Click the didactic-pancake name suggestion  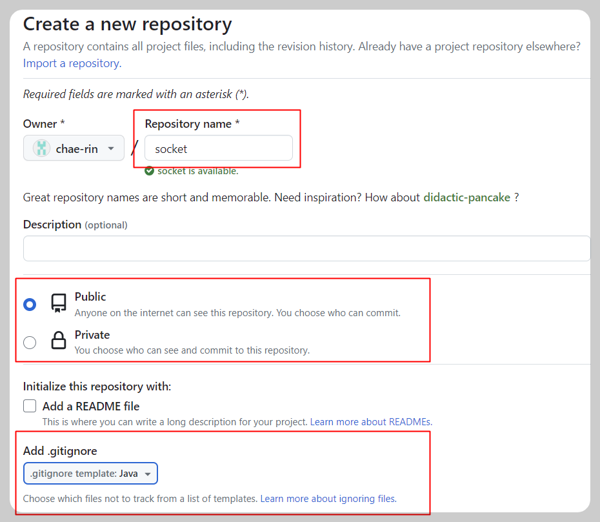click(467, 197)
